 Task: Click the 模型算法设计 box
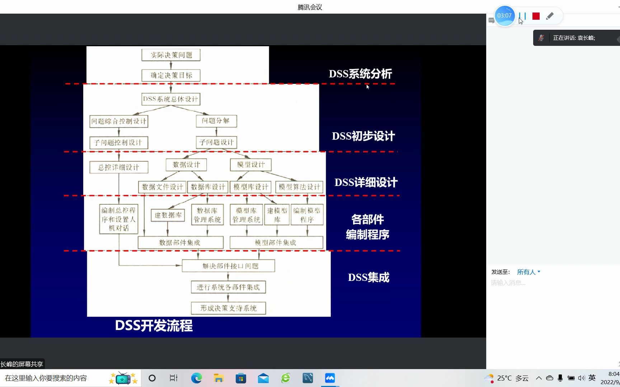click(x=299, y=187)
